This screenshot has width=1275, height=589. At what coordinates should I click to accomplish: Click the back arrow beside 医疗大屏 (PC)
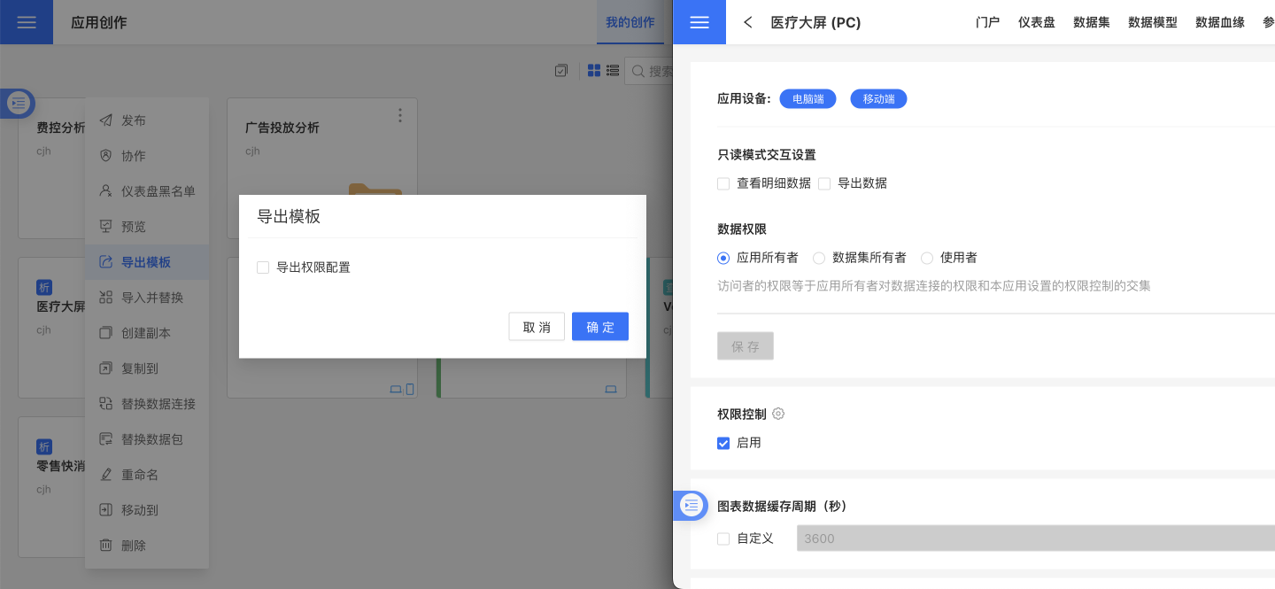click(x=748, y=22)
